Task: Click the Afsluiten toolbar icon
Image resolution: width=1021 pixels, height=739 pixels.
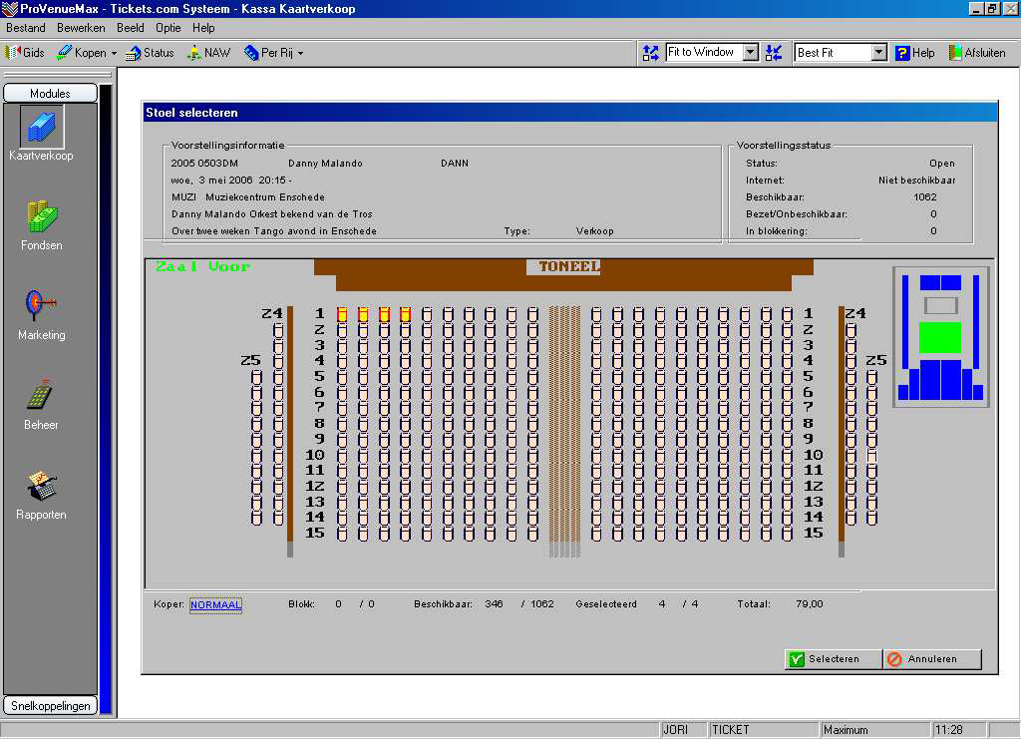Action: pyautogui.click(x=955, y=53)
